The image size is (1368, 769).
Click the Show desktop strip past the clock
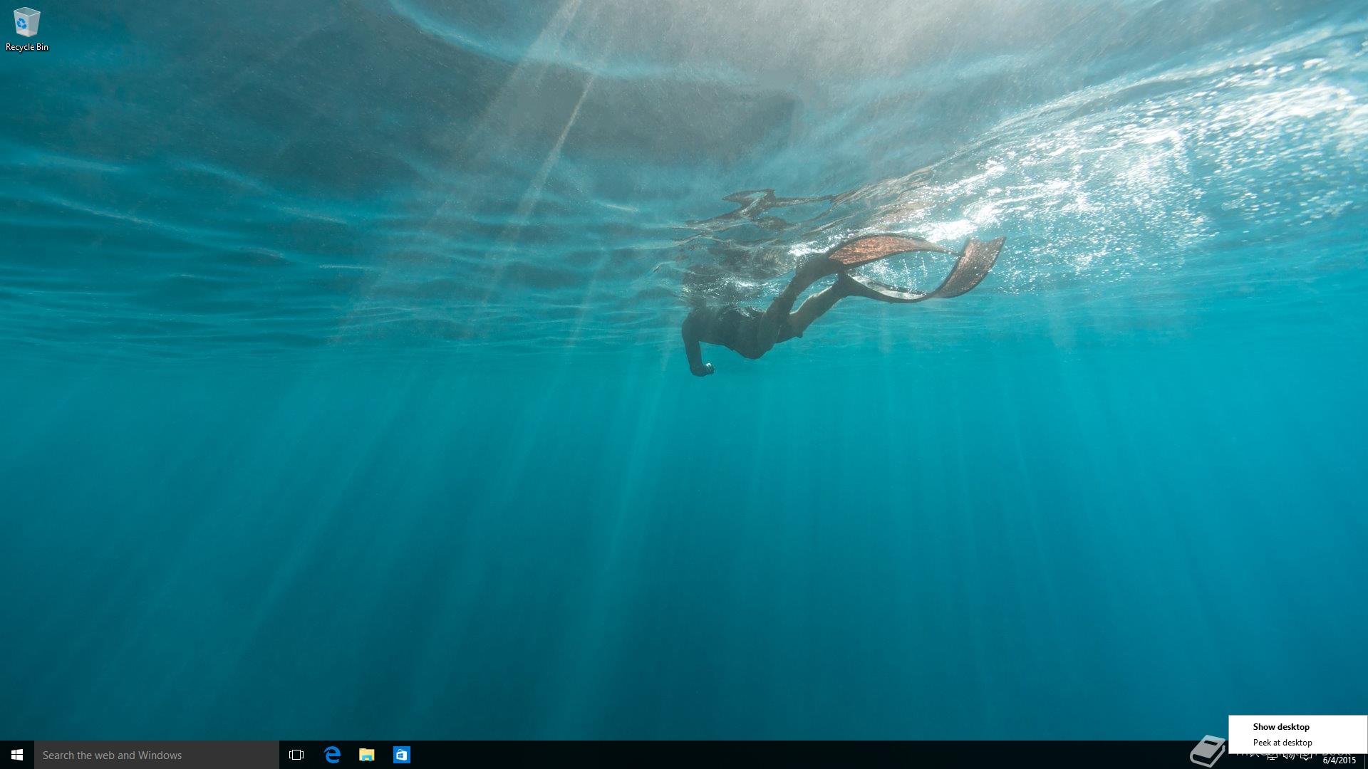point(1365,760)
